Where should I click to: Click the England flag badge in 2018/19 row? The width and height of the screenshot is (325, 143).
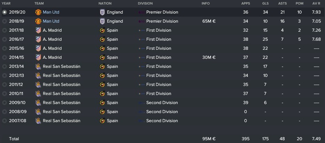pyautogui.click(x=102, y=21)
